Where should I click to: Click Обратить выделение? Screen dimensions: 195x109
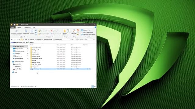coord(88,35)
